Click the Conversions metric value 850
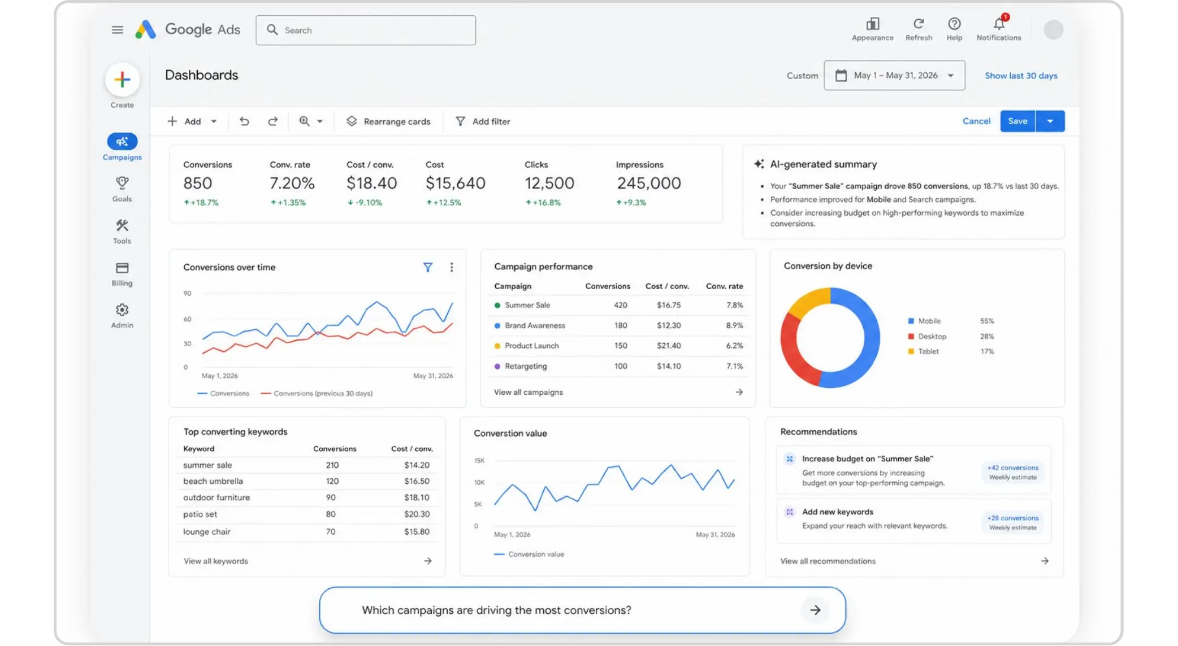This screenshot has width=1178, height=646. click(197, 183)
